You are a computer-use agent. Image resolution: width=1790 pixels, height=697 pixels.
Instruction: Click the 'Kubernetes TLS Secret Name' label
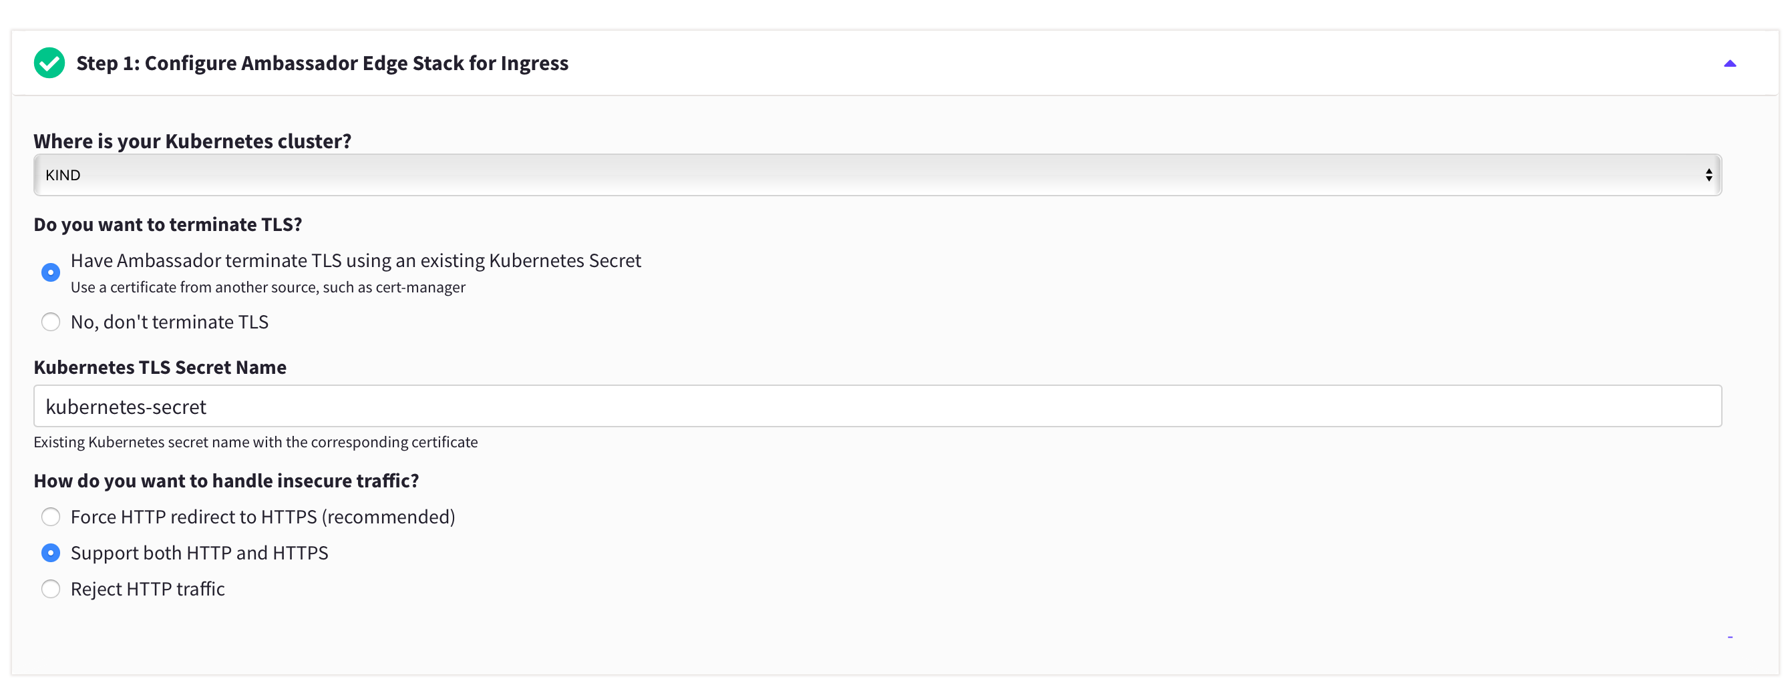click(x=160, y=367)
